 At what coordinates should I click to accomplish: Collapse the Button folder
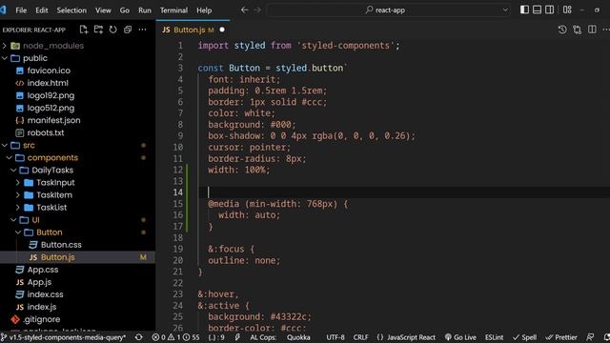click(x=18, y=232)
